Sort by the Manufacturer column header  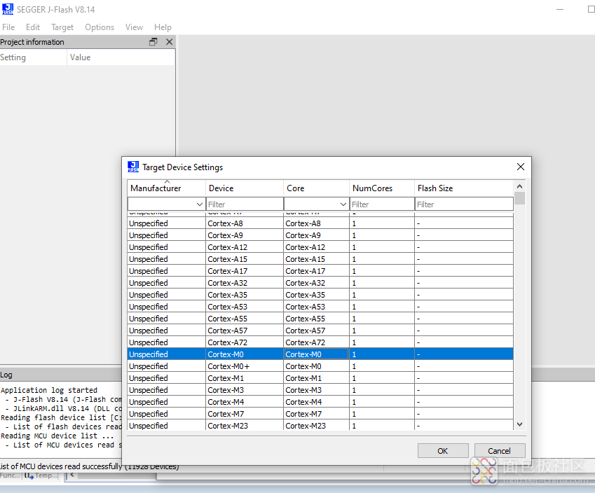click(x=166, y=188)
